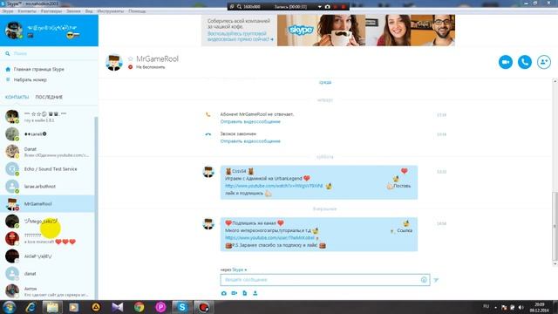
Task: Click the first Отправить видеосообщение link
Action: click(x=250, y=122)
